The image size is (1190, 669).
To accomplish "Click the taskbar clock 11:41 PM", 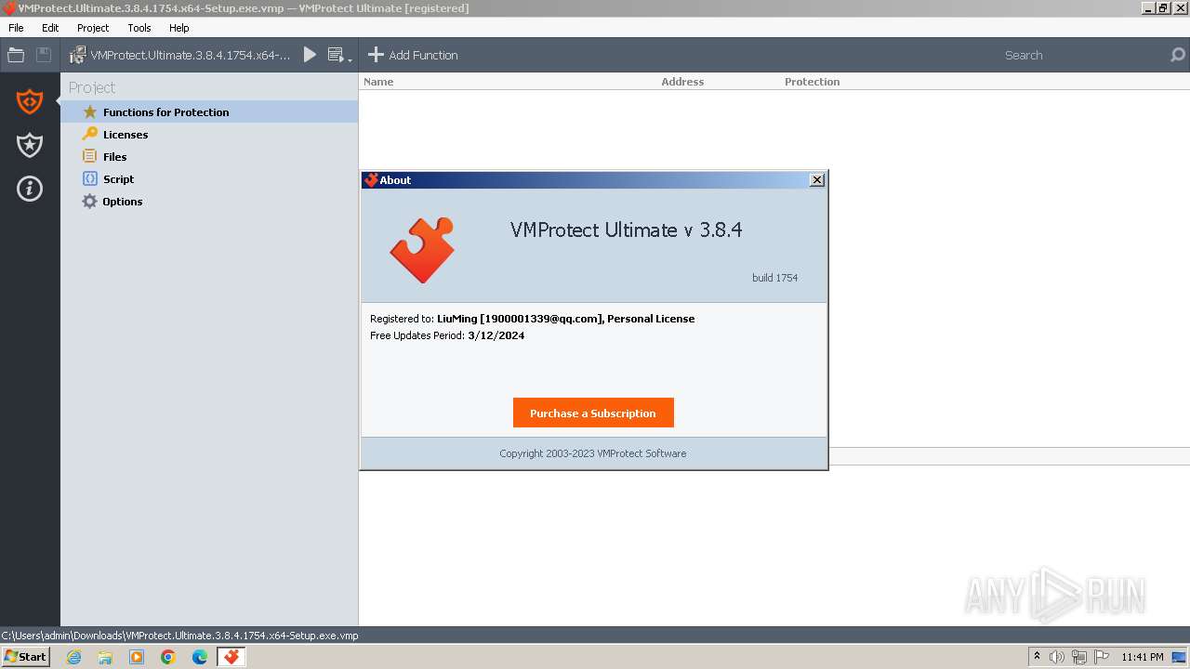I will click(x=1143, y=657).
